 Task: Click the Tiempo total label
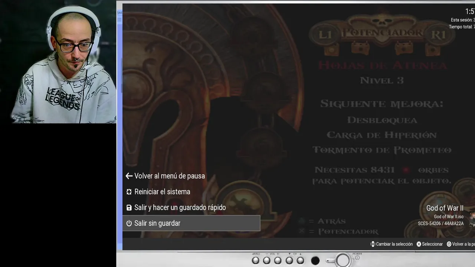pyautogui.click(x=461, y=27)
